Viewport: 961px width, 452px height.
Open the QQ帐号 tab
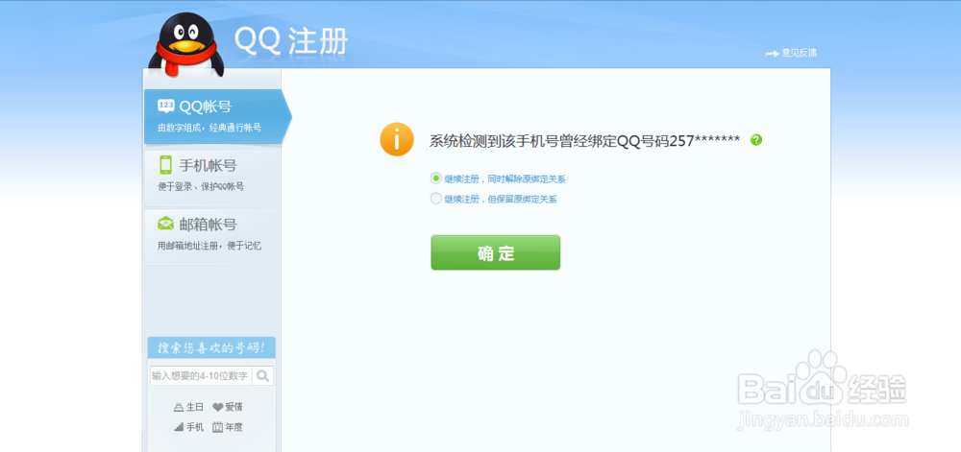(217, 116)
